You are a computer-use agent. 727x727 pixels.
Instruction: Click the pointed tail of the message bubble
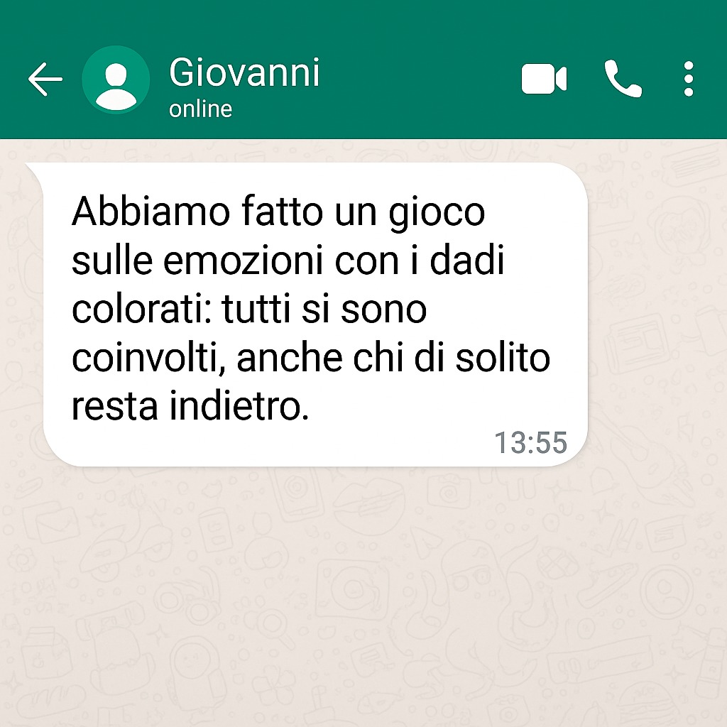click(35, 170)
